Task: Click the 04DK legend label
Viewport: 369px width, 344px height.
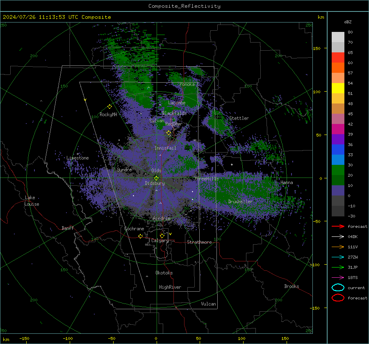Action: point(353,237)
